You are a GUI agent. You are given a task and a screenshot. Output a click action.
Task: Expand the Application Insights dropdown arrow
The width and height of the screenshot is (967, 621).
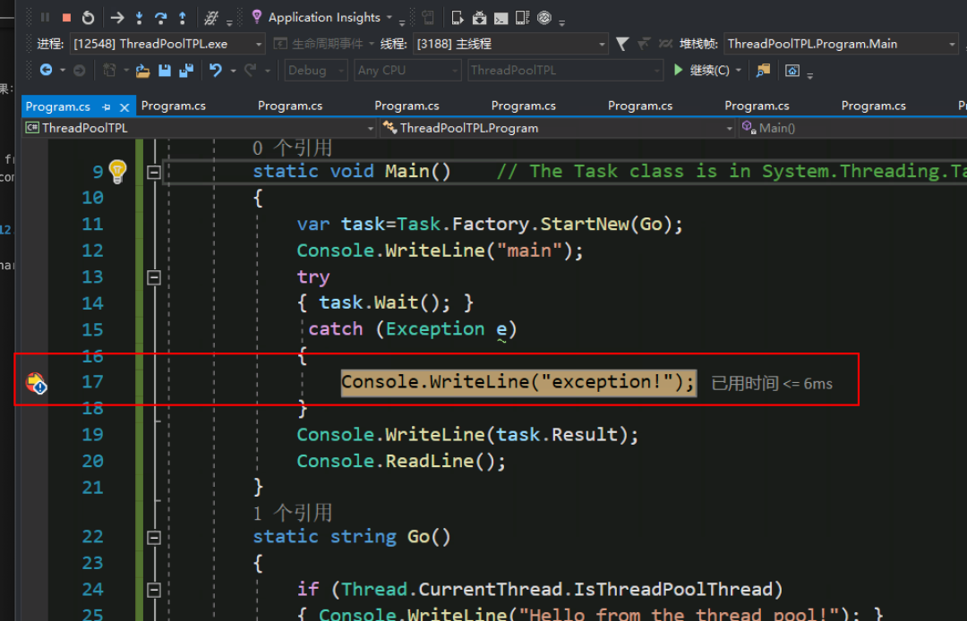pos(389,17)
